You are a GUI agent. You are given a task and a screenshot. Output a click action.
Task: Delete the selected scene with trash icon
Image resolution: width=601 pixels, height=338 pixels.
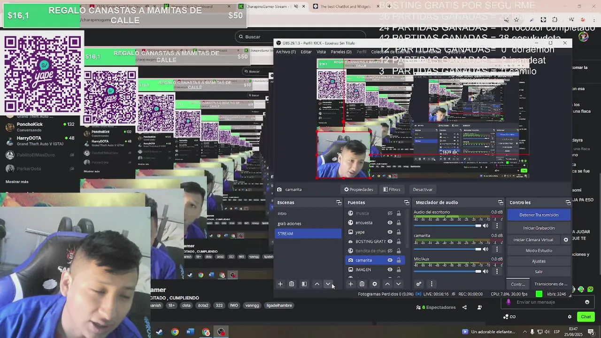[x=292, y=284]
